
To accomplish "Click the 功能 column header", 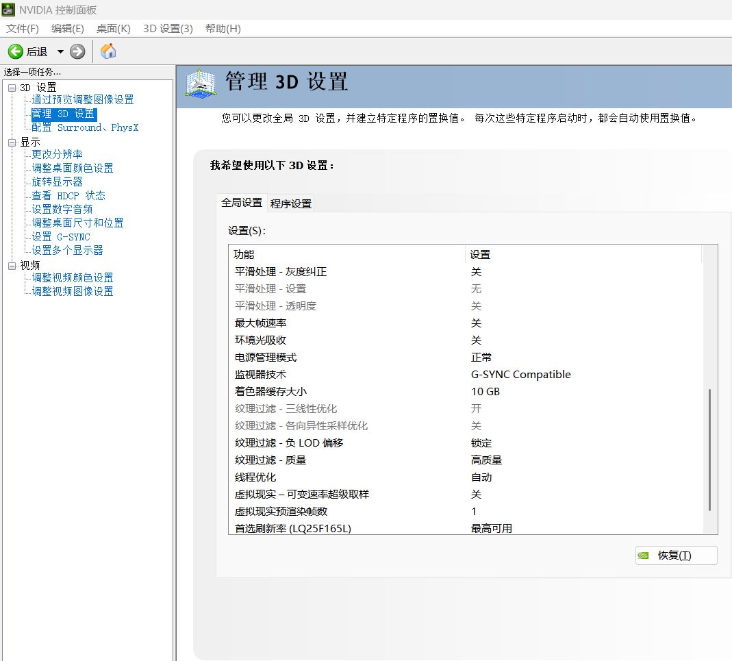I will (347, 255).
